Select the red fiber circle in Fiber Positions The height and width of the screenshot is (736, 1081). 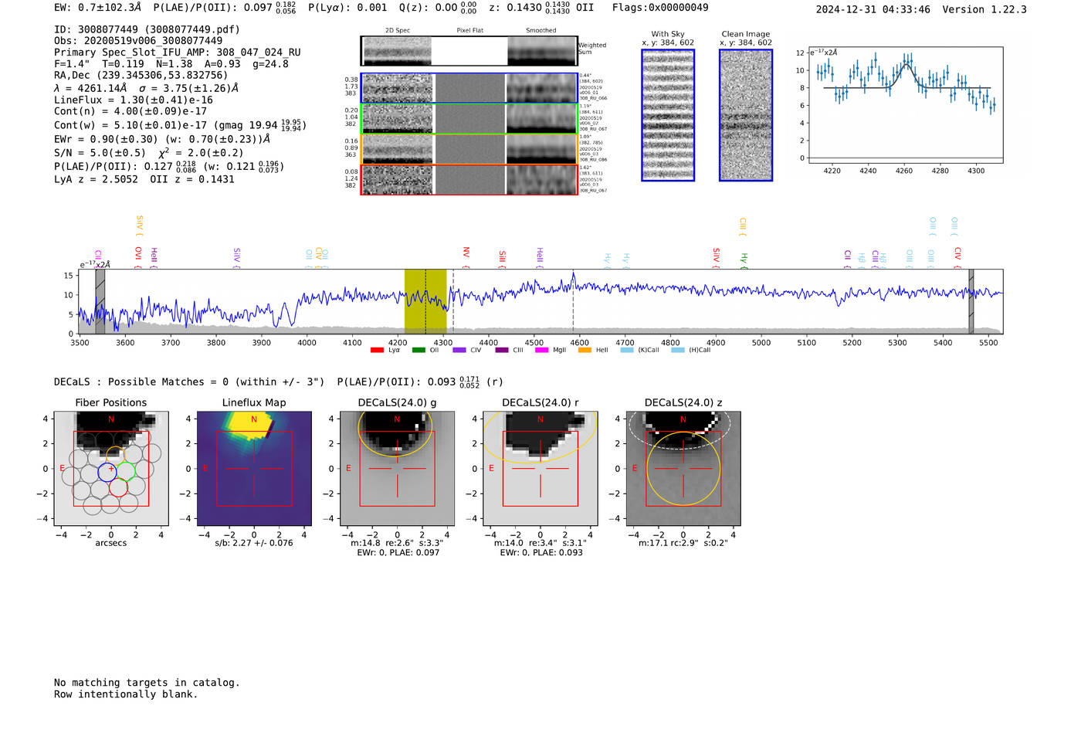(118, 488)
